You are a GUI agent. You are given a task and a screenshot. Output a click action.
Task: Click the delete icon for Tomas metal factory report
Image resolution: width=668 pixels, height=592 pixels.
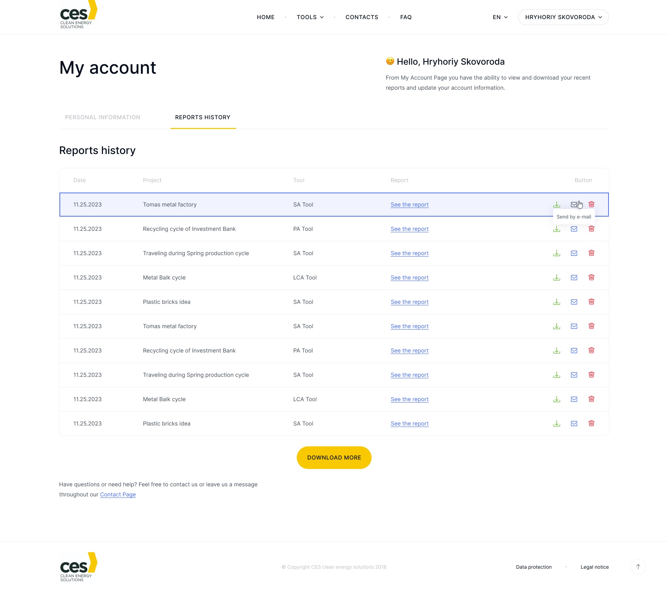tap(591, 204)
